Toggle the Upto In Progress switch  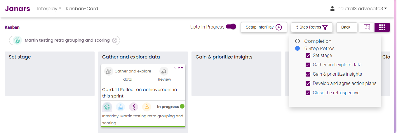pyautogui.click(x=231, y=27)
